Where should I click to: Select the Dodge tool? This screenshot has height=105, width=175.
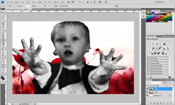(x=3, y=49)
